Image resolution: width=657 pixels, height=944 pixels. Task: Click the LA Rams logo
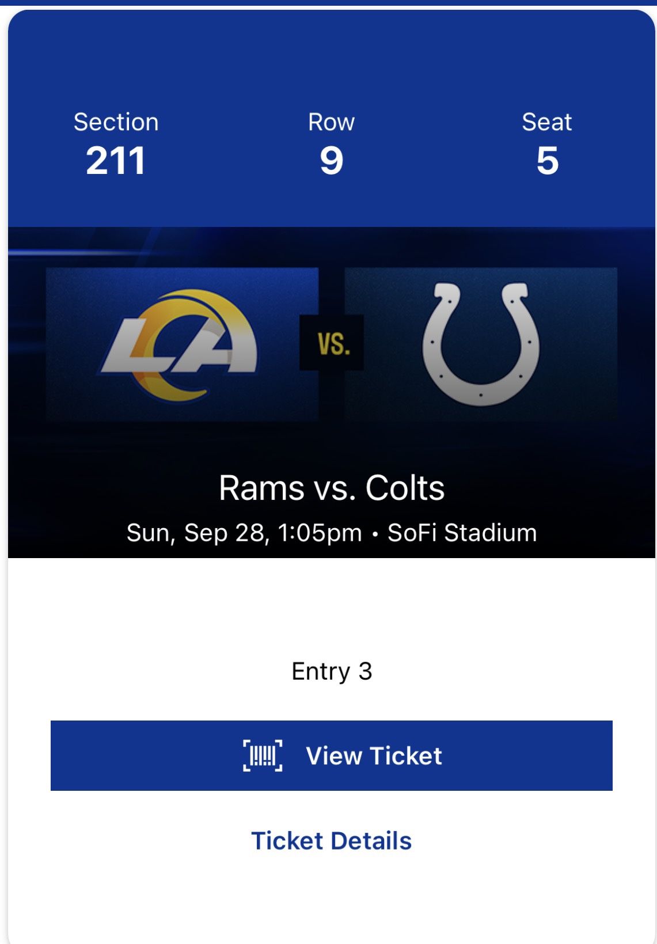pos(180,345)
